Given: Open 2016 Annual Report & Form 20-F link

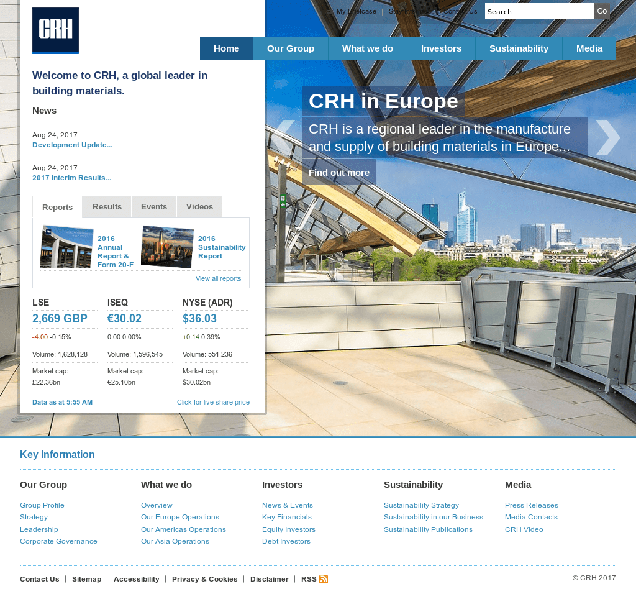Looking at the screenshot, I should click(x=115, y=252).
